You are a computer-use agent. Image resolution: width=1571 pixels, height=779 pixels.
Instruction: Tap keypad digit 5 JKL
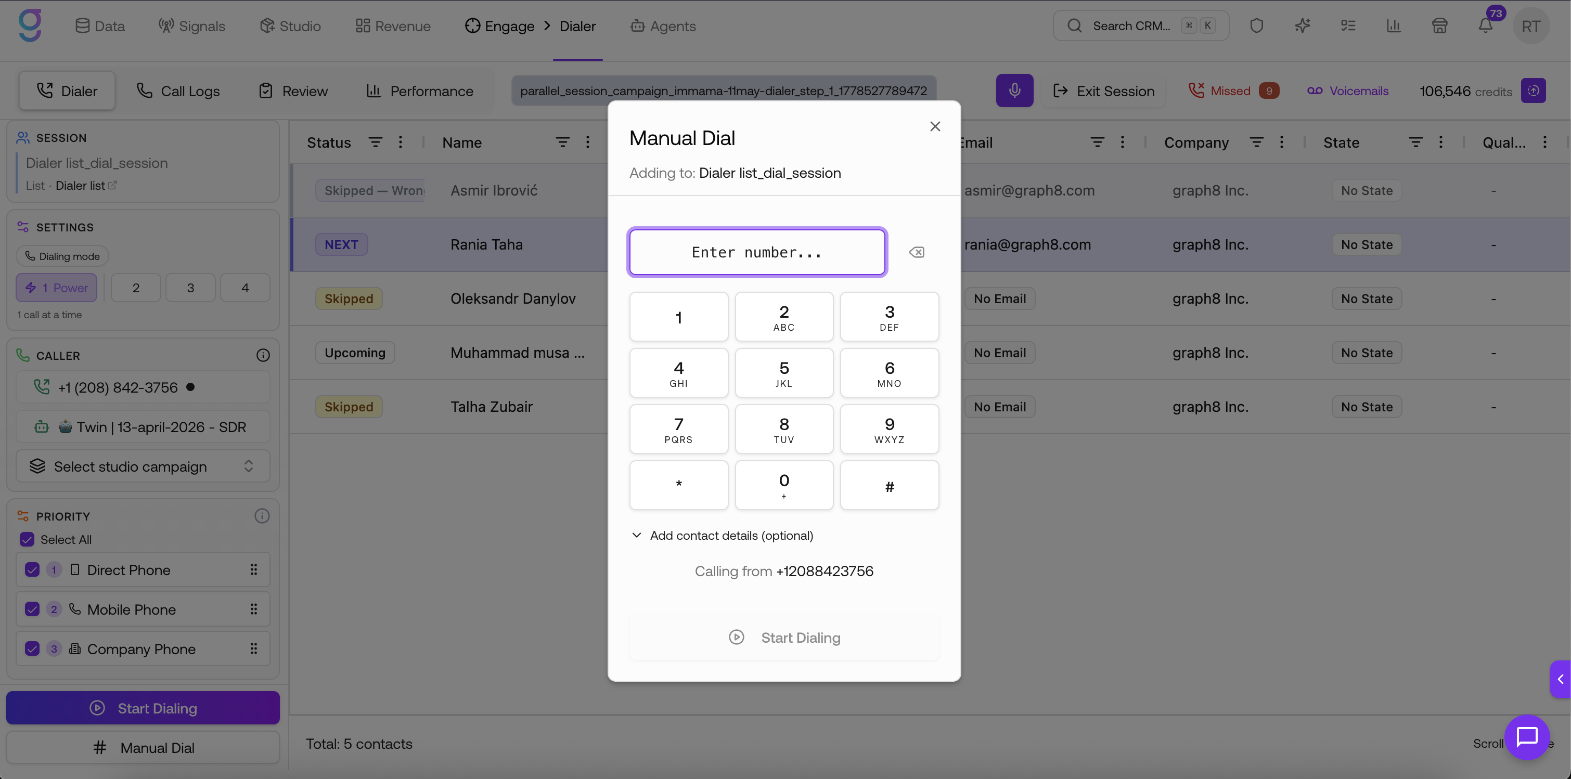(783, 373)
